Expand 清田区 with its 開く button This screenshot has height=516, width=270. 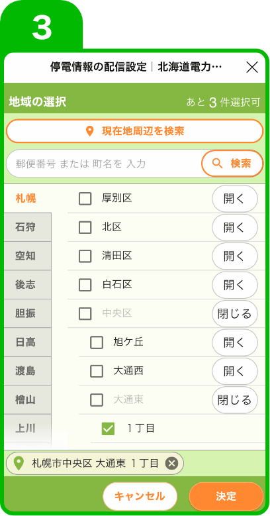click(234, 256)
